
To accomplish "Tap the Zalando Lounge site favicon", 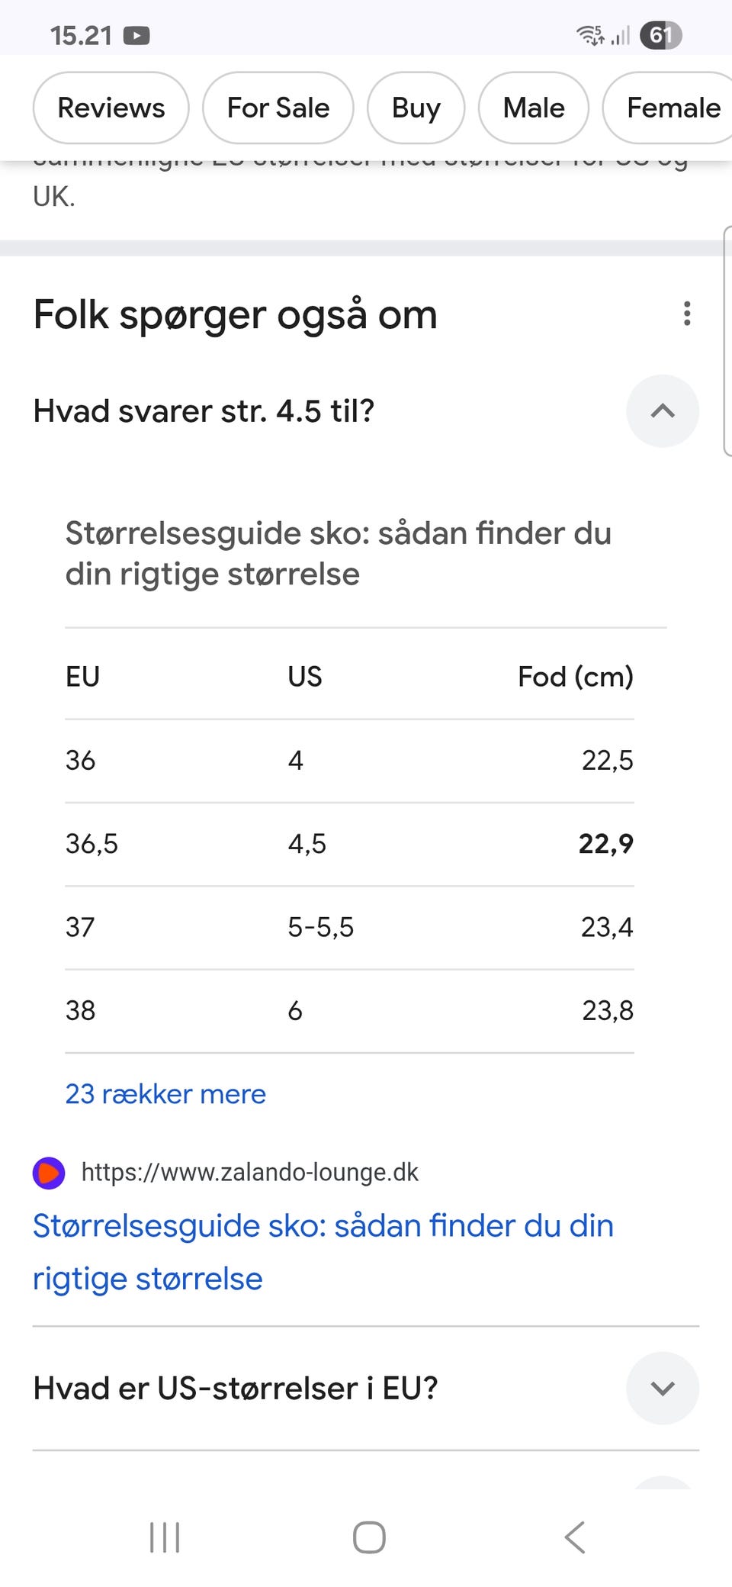I will [x=49, y=1173].
